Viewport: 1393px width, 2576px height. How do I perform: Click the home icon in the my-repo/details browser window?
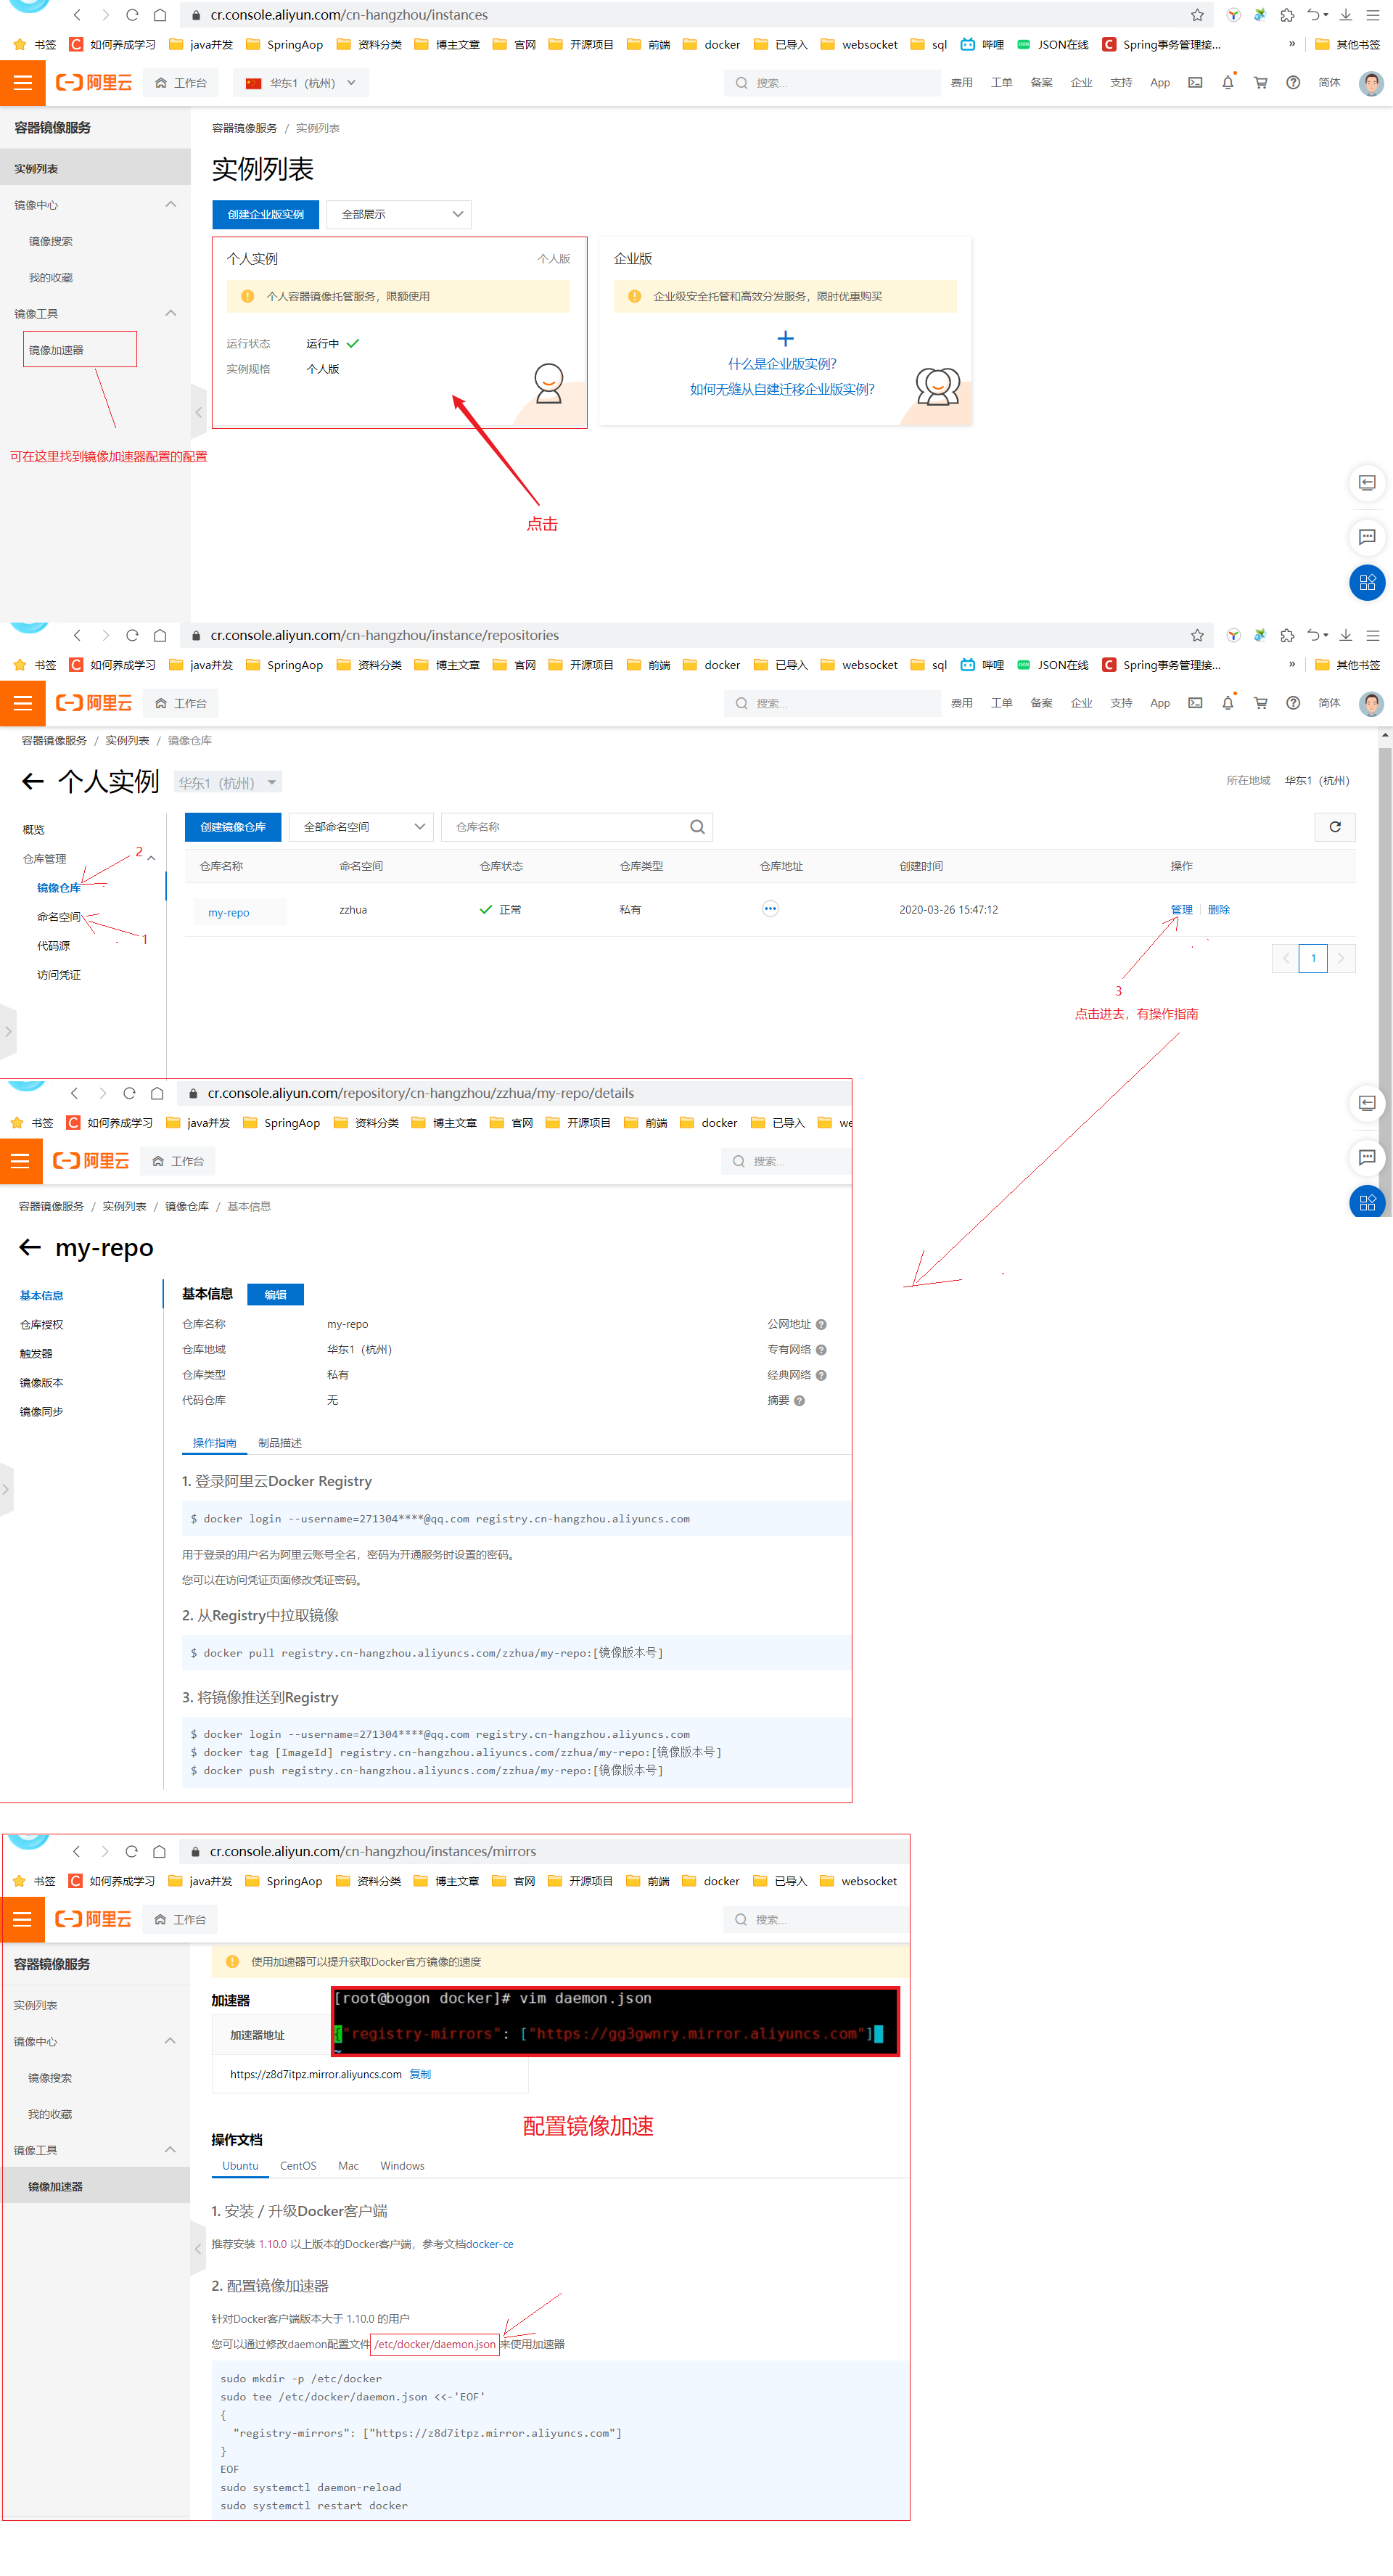tap(157, 1093)
